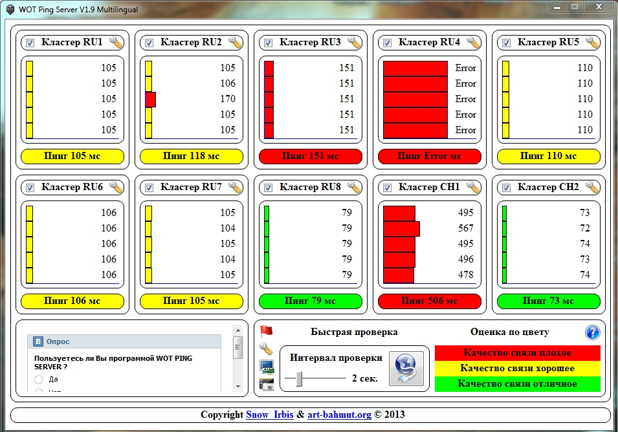Screen dimensions: 618x432
Task: Click the red 170 ms bar in RU2 chart
Action: (x=151, y=99)
